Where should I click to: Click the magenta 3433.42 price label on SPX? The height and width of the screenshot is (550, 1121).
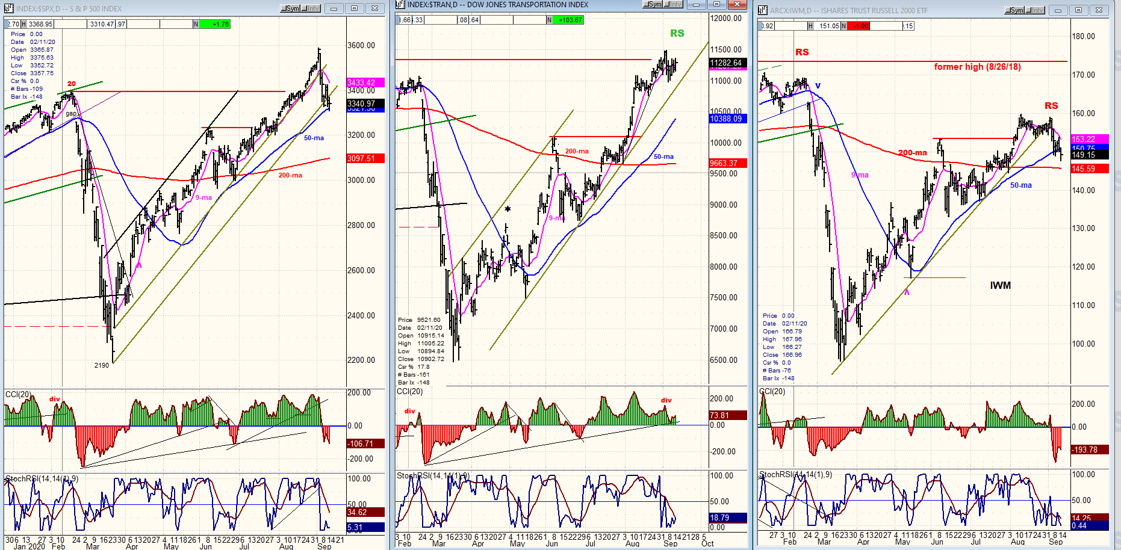[361, 82]
